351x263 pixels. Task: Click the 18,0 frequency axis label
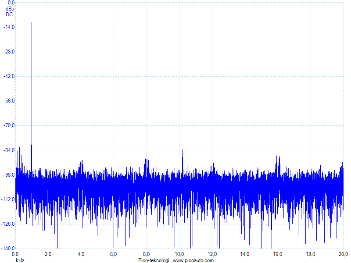(x=310, y=254)
